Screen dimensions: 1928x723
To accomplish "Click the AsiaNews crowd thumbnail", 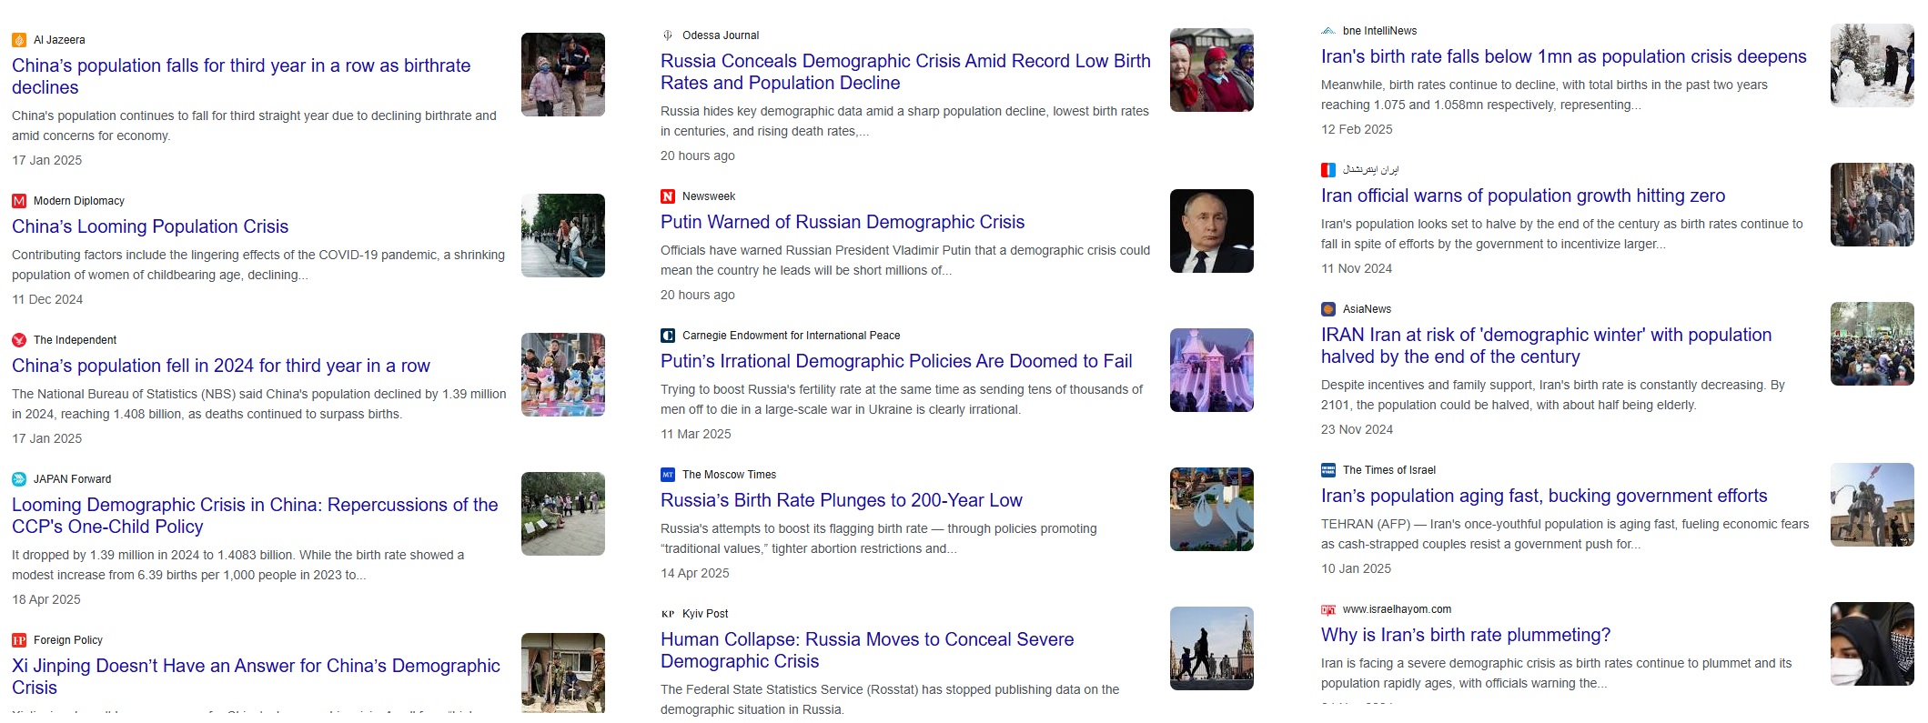I will (x=1872, y=344).
